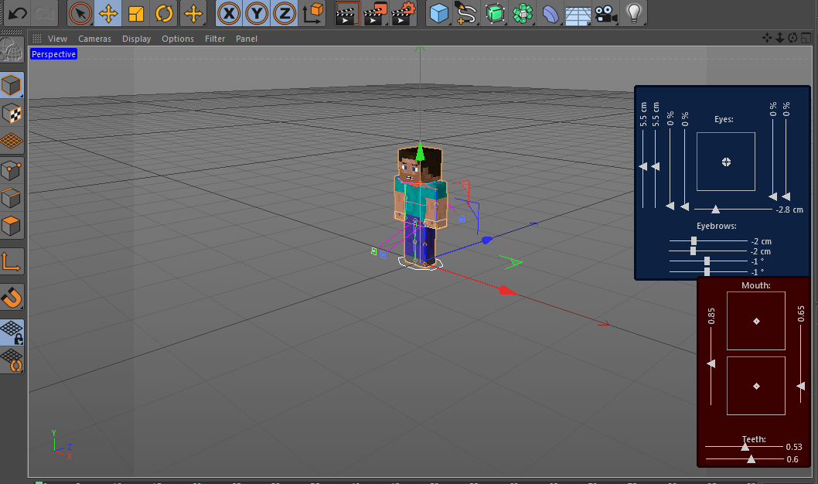
Task: Click the viewport zoom navigation icon
Action: tap(780, 38)
